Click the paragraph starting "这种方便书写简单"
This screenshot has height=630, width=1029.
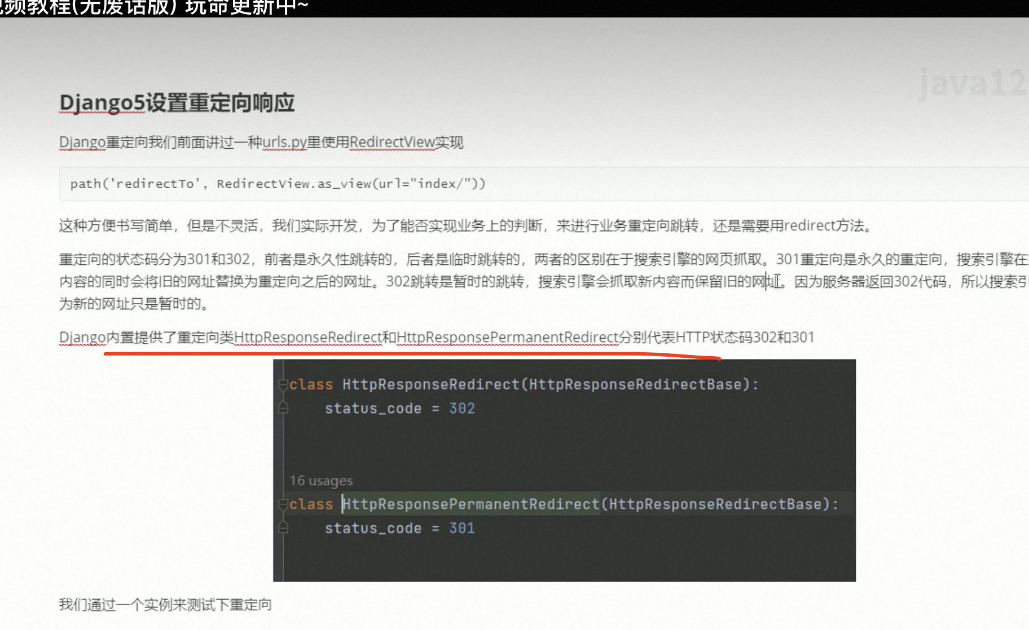[x=467, y=225]
